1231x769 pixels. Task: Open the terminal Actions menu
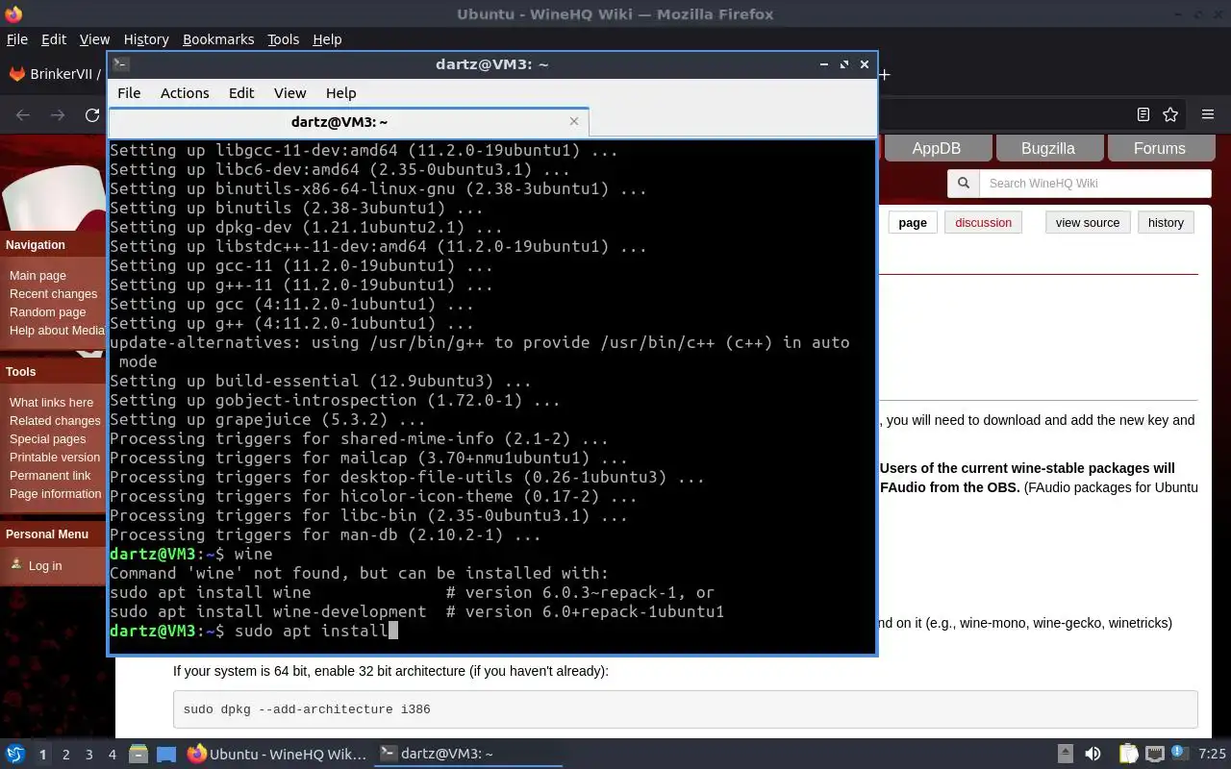(185, 93)
